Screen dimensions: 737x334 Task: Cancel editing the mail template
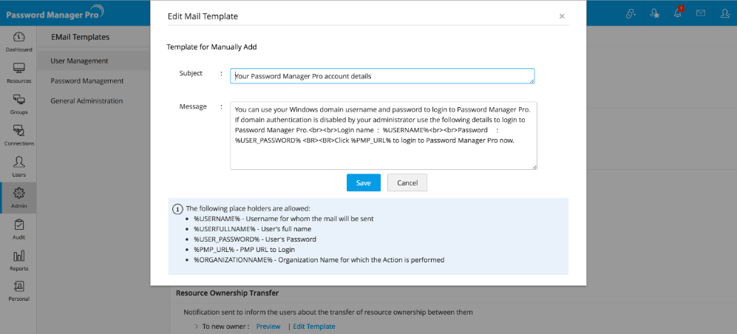point(407,183)
